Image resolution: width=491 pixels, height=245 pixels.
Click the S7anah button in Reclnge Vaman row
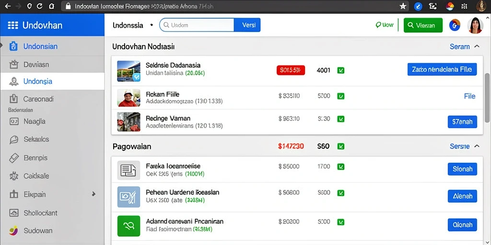(463, 122)
